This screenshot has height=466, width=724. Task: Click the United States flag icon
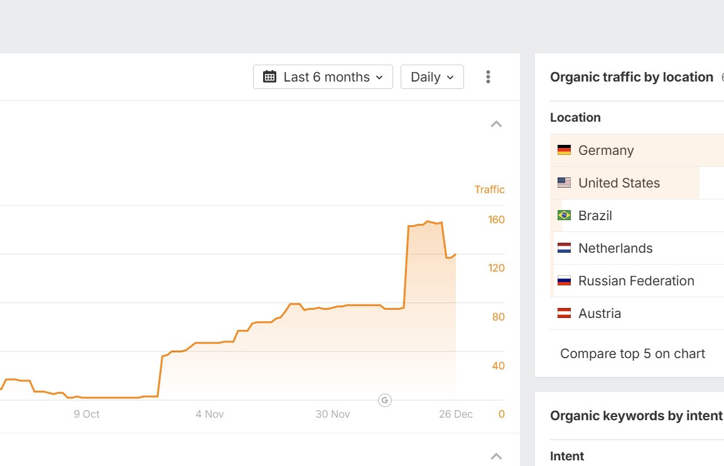click(564, 183)
